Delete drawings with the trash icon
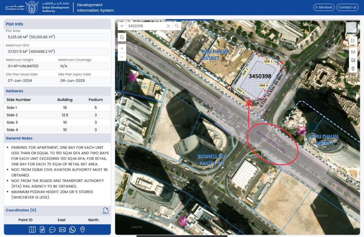Image resolution: width=364 pixels, height=237 pixels. [x=353, y=68]
